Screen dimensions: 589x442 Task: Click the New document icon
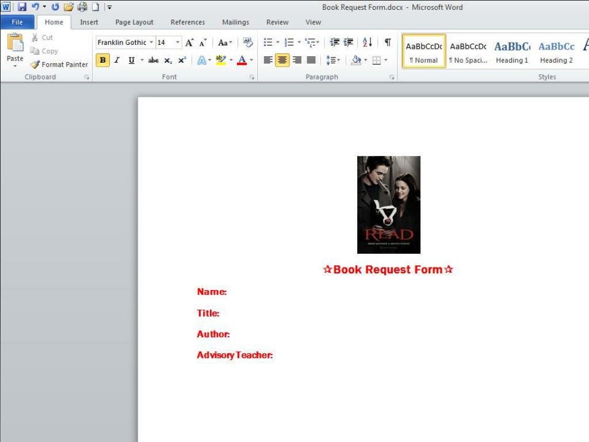pos(95,7)
